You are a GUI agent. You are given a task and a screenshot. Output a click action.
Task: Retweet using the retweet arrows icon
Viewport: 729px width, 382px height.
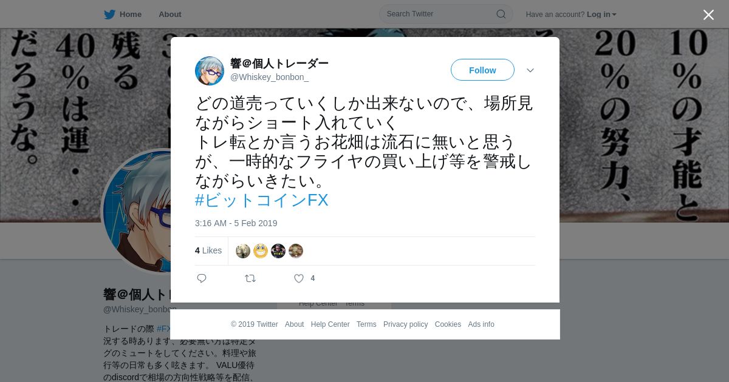coord(250,278)
